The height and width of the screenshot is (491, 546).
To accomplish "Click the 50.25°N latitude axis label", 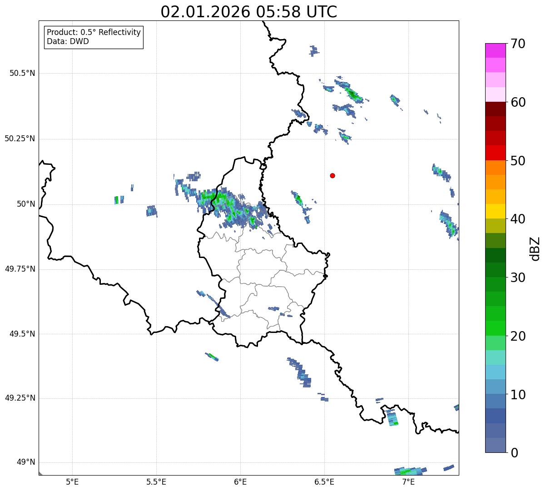I will (x=20, y=139).
